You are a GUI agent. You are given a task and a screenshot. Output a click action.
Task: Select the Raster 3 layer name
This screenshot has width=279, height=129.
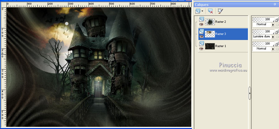pos(221,34)
